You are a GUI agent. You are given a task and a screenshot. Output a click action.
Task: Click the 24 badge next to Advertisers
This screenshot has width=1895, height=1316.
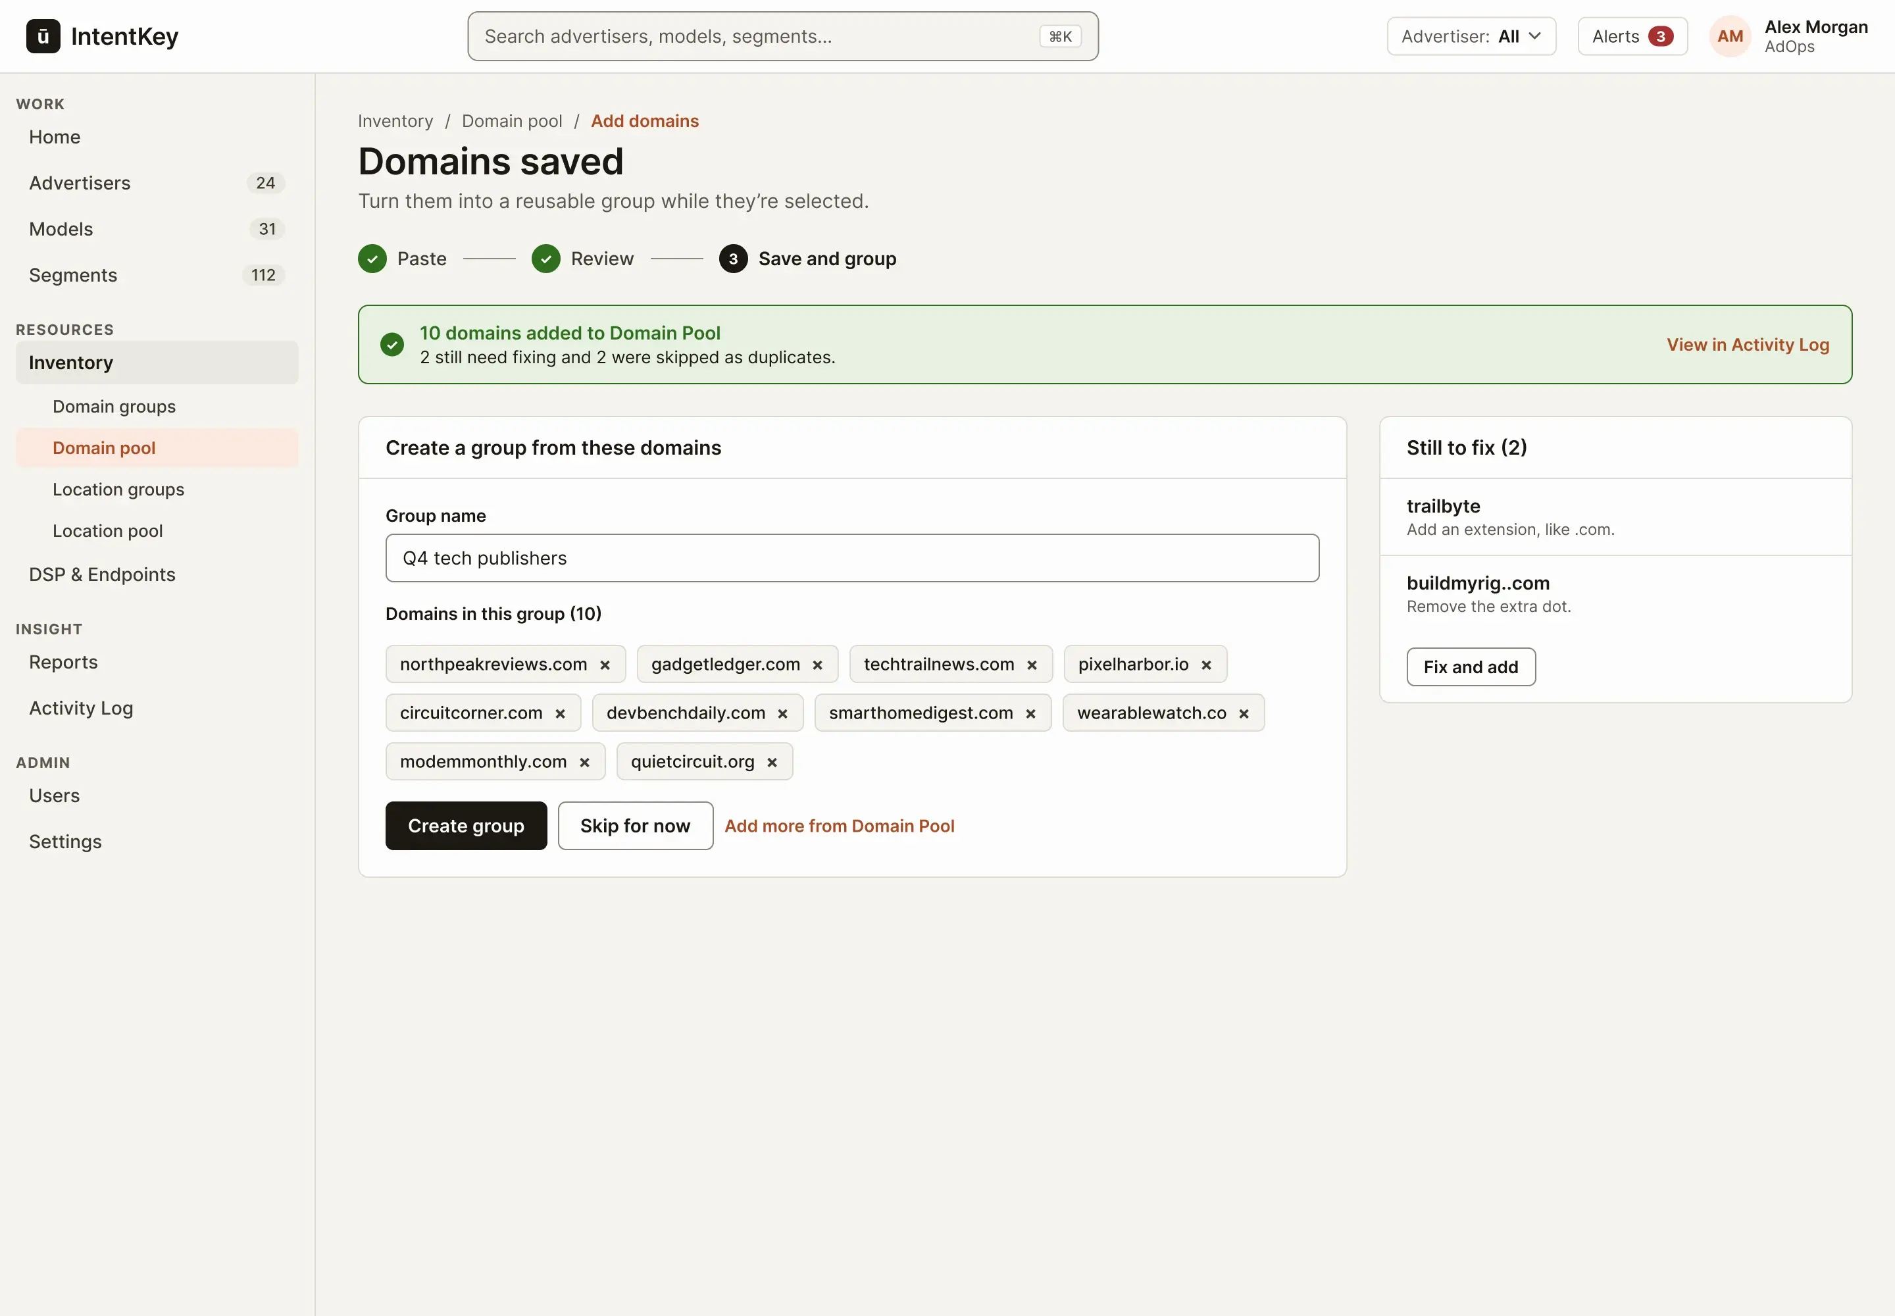(266, 183)
